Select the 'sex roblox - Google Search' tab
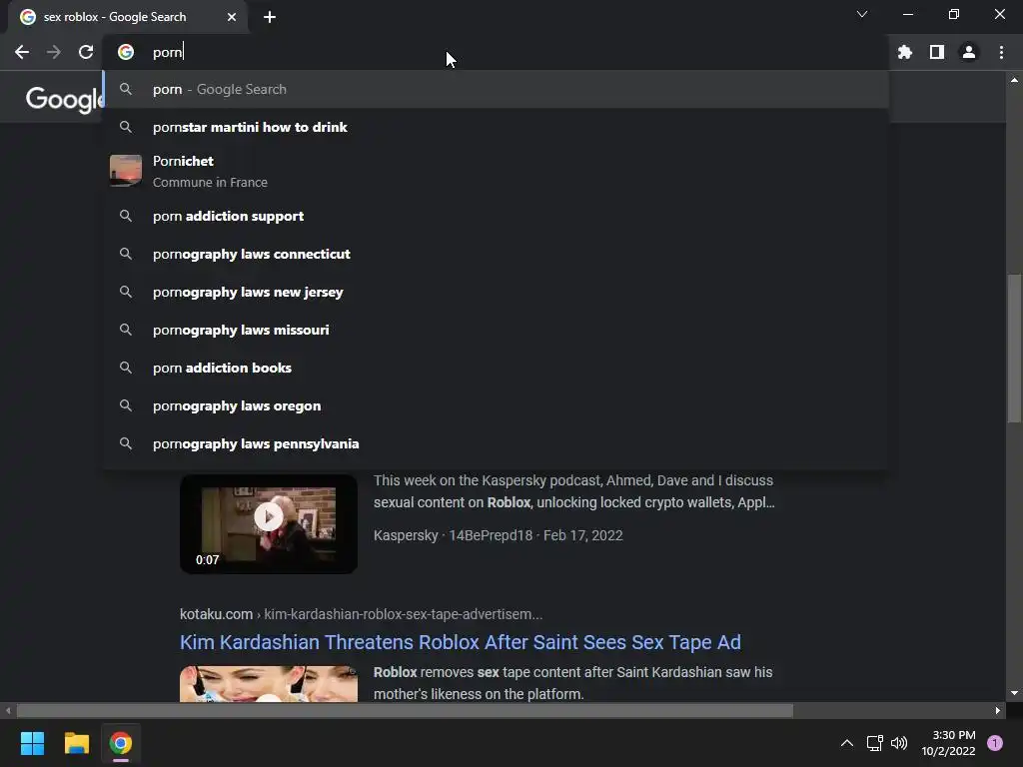1023x767 pixels. pos(127,17)
